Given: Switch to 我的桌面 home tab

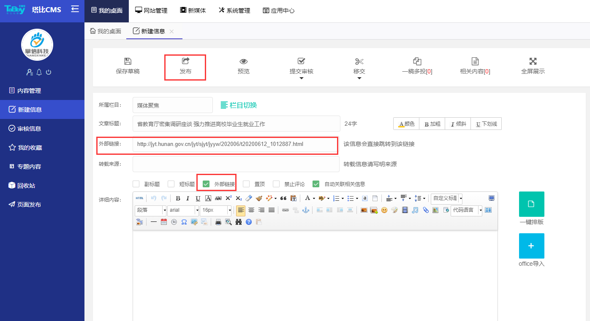Looking at the screenshot, I should 106,31.
